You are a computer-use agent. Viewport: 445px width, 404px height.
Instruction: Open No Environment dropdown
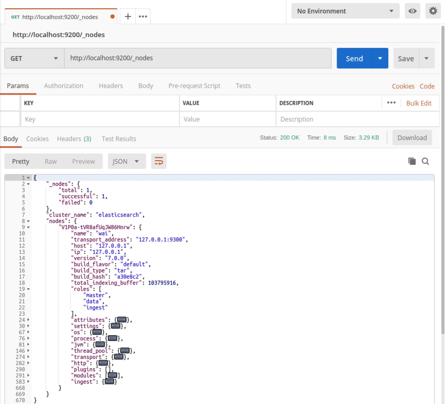pyautogui.click(x=345, y=11)
